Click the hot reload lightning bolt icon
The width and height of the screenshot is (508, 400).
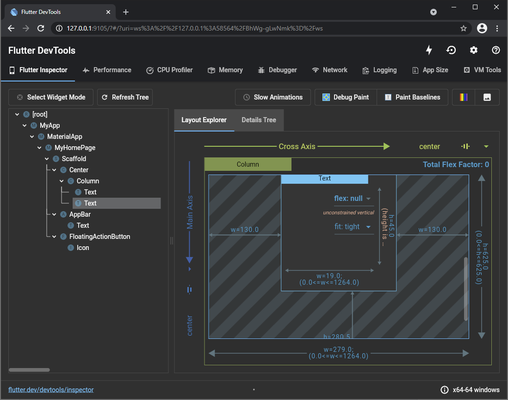coord(429,50)
